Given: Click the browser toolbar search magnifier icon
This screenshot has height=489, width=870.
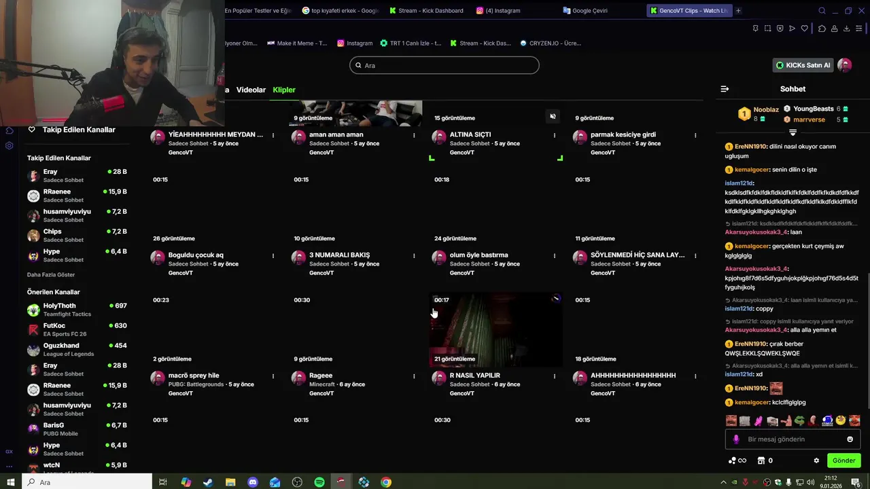Looking at the screenshot, I should click(x=822, y=11).
